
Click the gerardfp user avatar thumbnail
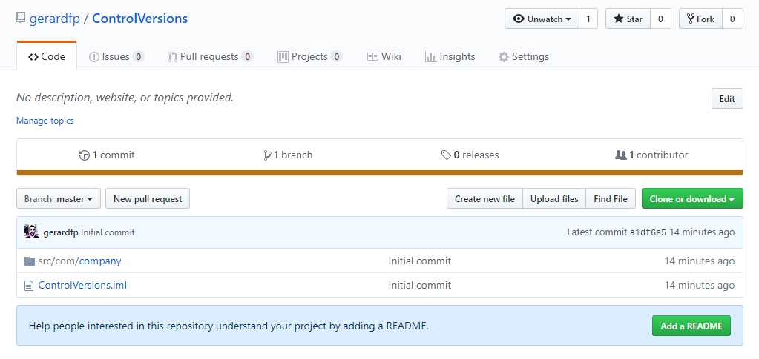[32, 232]
